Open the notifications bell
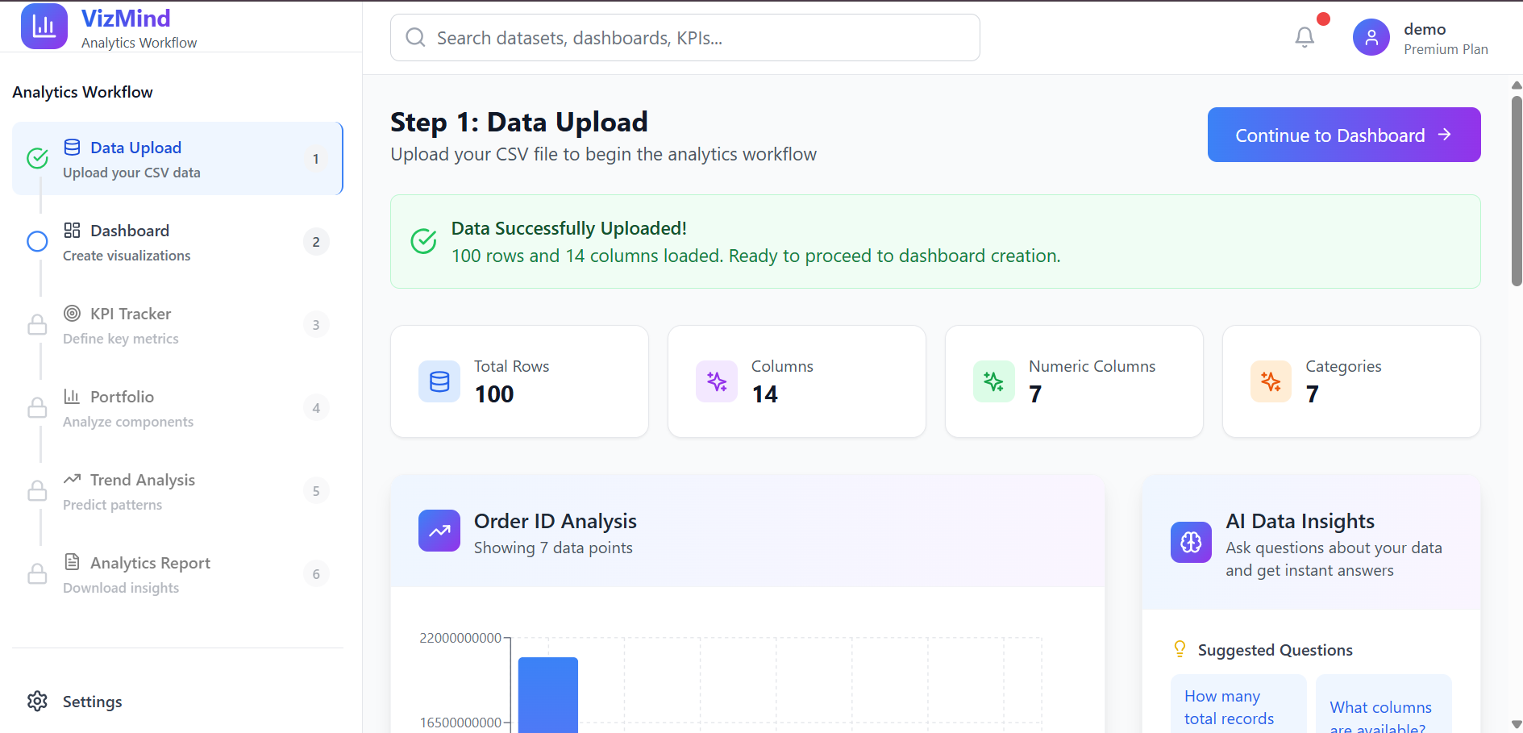Viewport: 1523px width, 733px height. [1305, 37]
